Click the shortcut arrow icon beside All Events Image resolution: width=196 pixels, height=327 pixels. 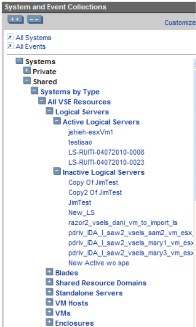pos(10,46)
